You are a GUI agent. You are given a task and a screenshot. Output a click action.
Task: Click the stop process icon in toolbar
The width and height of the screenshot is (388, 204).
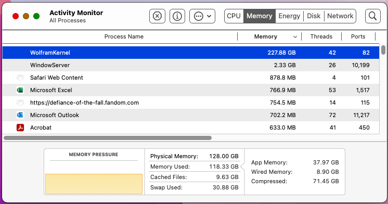[x=157, y=16]
